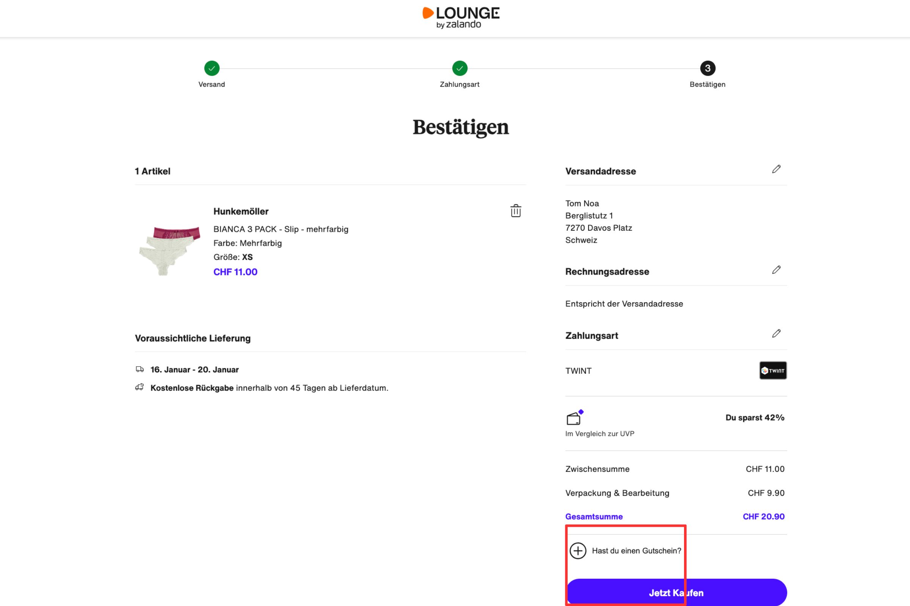Click the delivery truck icon

(140, 370)
